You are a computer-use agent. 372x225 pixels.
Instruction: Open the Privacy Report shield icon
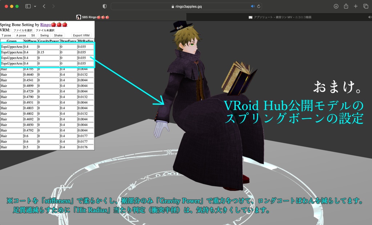104,6
